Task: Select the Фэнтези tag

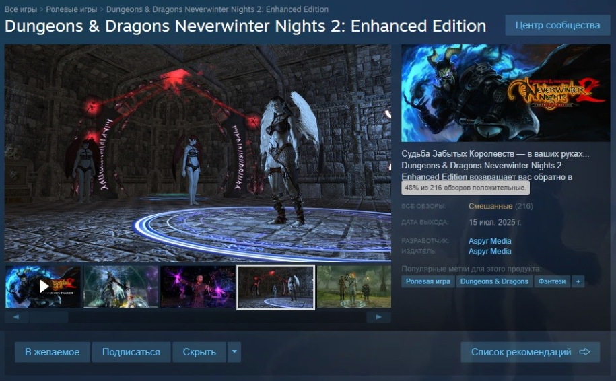Action: tap(552, 281)
